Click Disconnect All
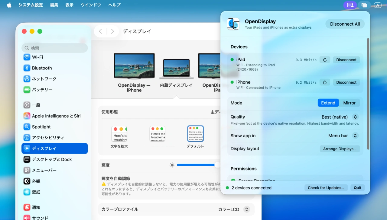 point(345,24)
